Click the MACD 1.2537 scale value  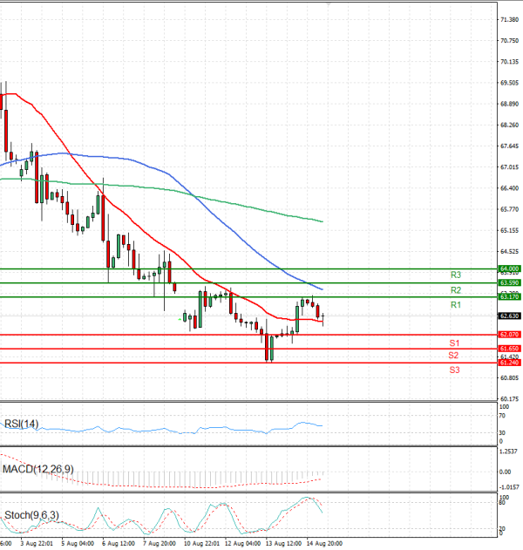(508, 452)
